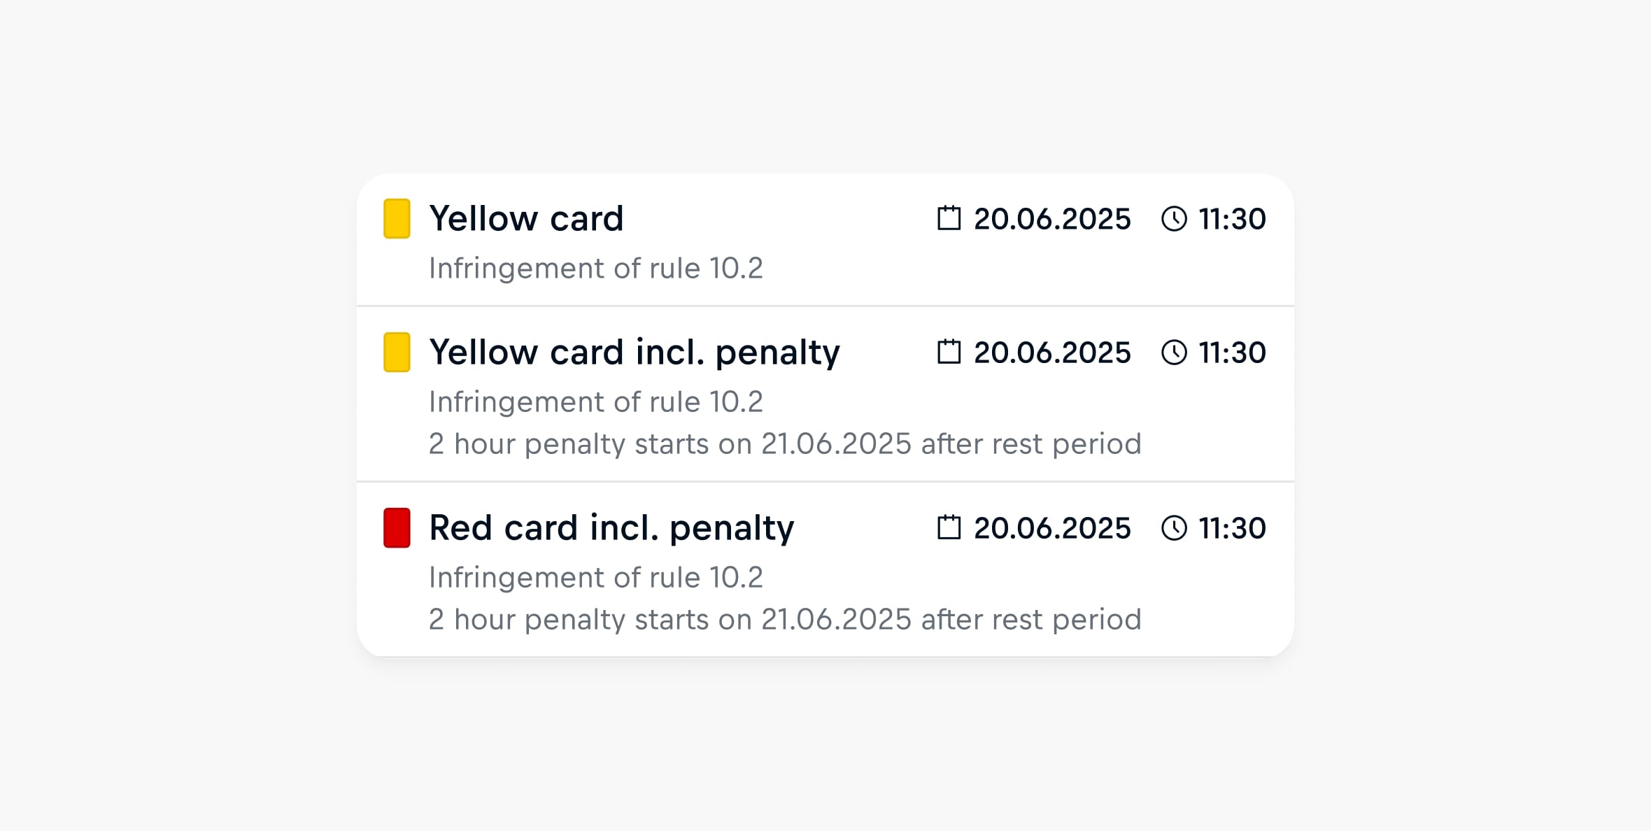Click 'Infringement of rule 10.2' under 'Yellow card'
The height and width of the screenshot is (831, 1651).
(595, 269)
